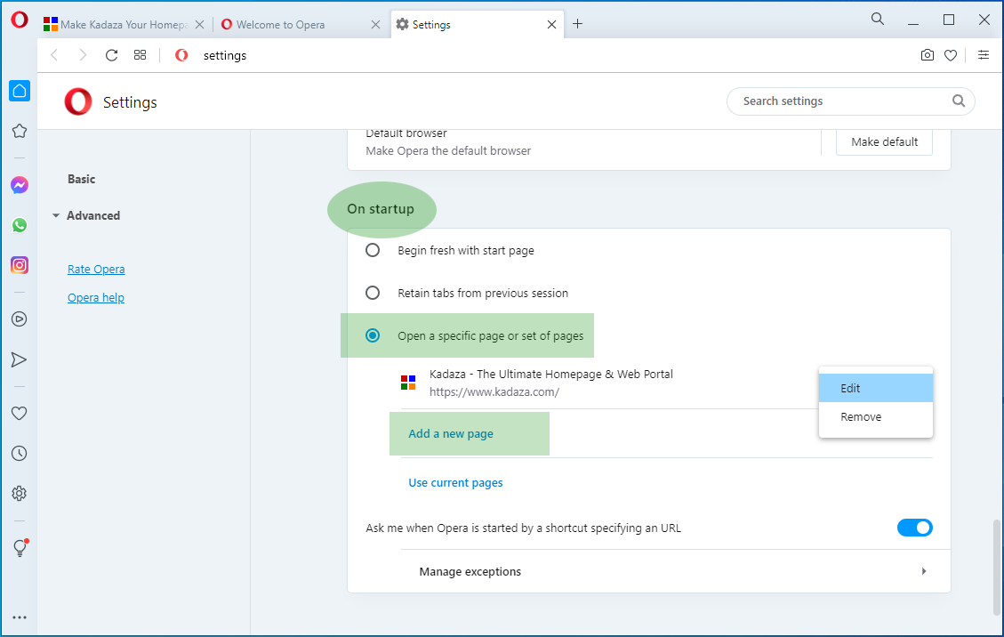Go back with the back arrow
The width and height of the screenshot is (1004, 637).
(x=54, y=55)
